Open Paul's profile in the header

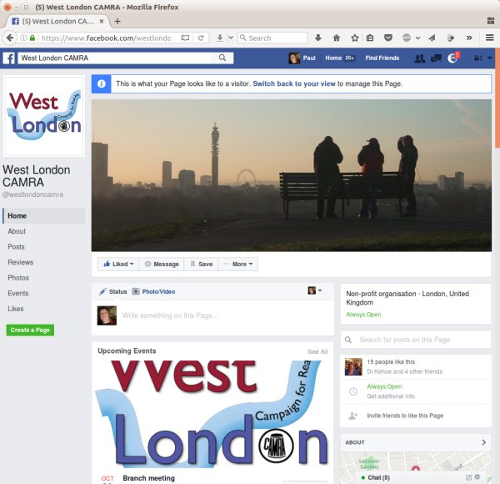pos(302,58)
